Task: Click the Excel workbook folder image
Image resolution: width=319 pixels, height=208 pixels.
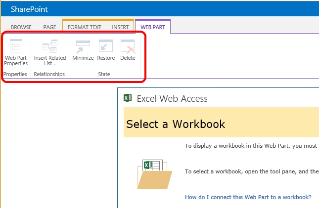Action: pos(155,174)
